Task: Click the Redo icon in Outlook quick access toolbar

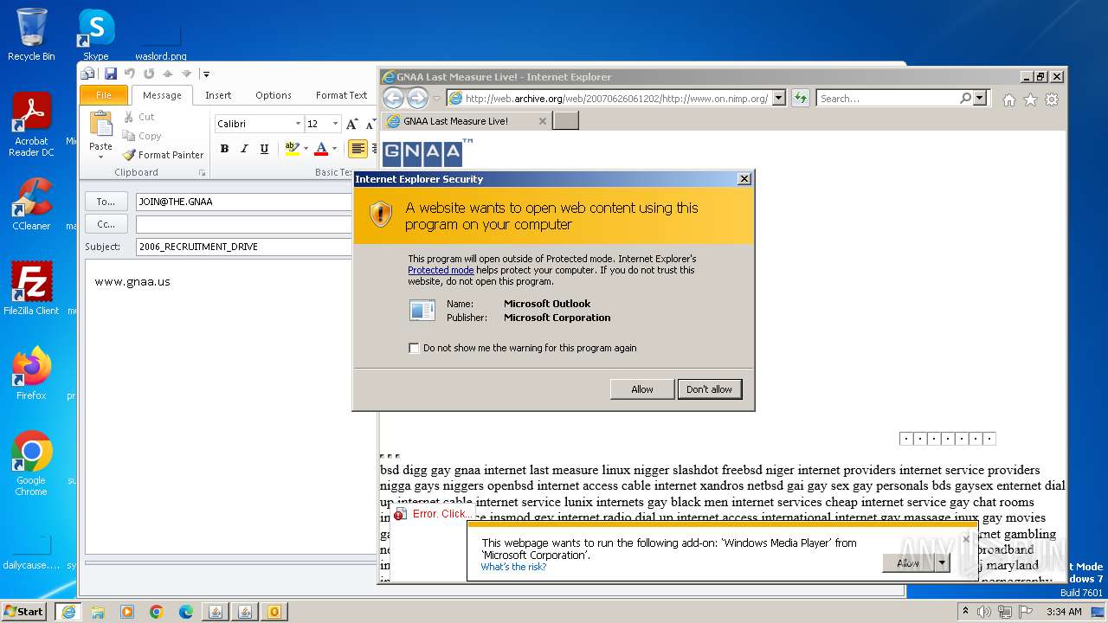Action: click(x=149, y=74)
